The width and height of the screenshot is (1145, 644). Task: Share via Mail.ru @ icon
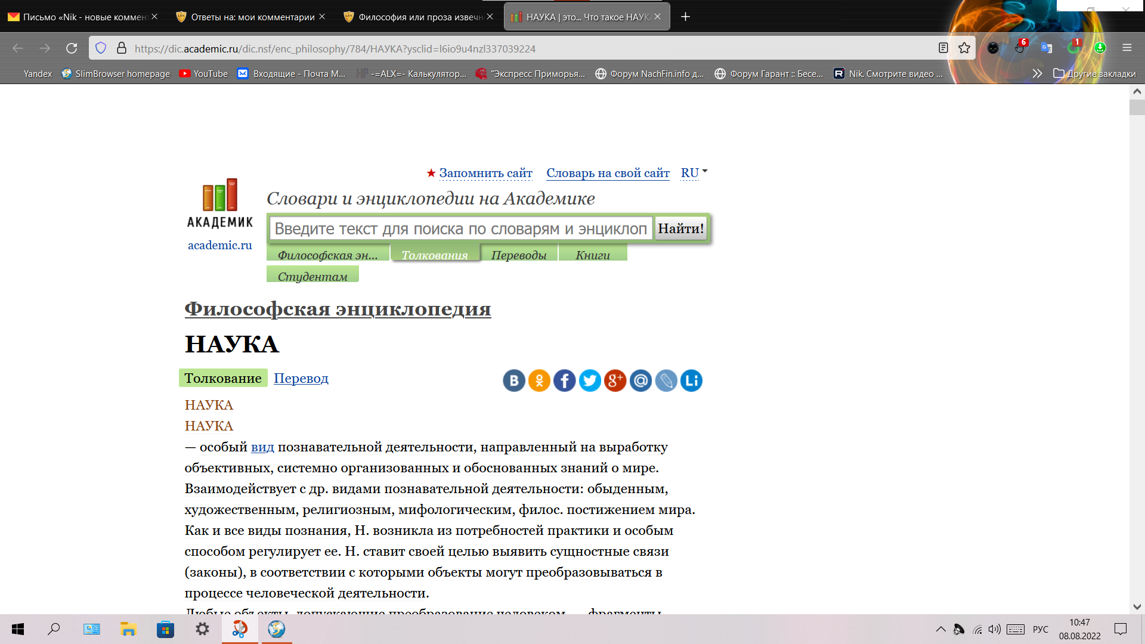pyautogui.click(x=640, y=380)
